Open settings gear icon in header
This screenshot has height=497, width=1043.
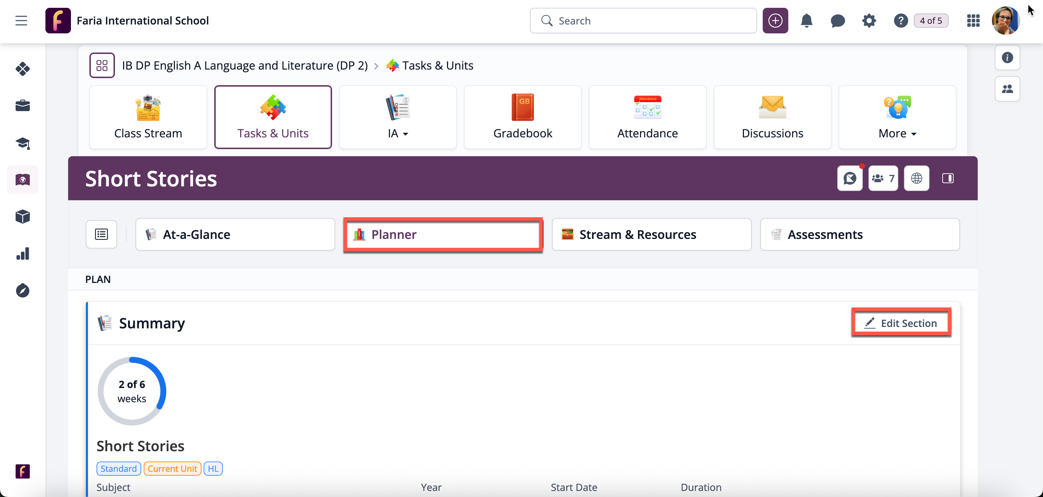(869, 21)
